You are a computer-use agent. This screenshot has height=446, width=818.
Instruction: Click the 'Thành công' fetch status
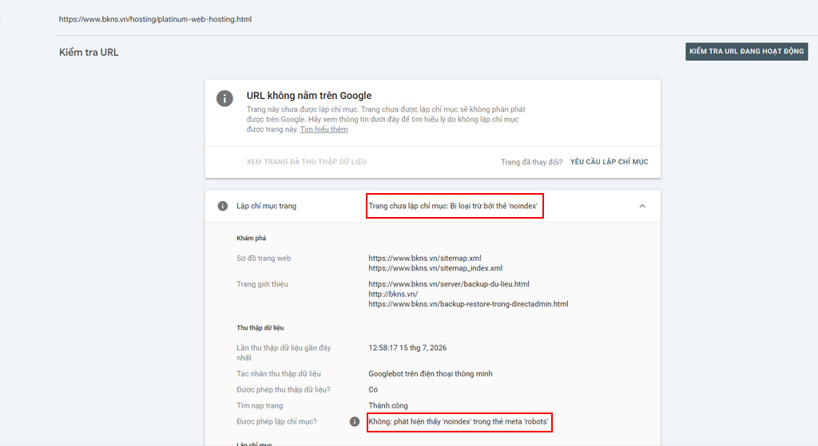tap(388, 405)
